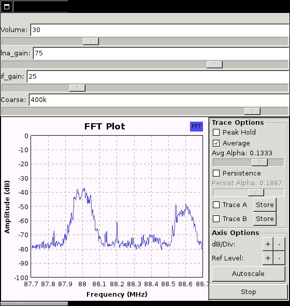Click the Volume slider handle

click(x=91, y=41)
